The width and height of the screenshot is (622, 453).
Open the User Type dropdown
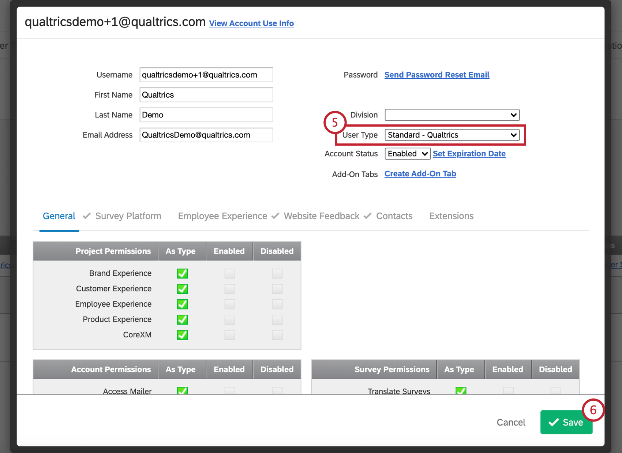point(452,135)
